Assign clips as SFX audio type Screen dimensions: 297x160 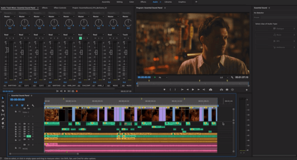pos(276,41)
